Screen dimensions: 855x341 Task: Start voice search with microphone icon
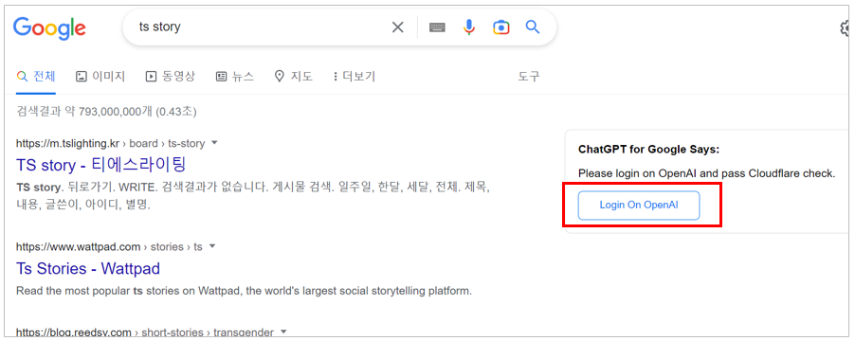(469, 27)
